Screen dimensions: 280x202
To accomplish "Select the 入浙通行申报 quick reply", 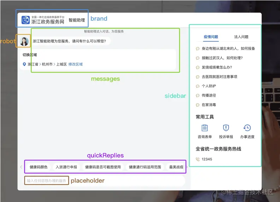I will 66,167.
